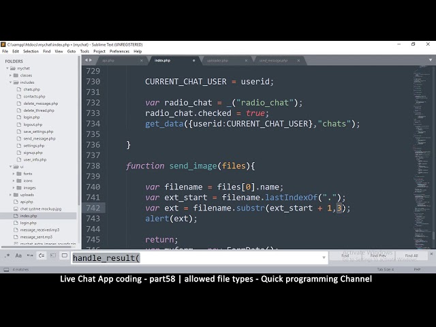436x327 pixels.
Task: Open message_received.mp3 in sidebar
Action: [x=40, y=230]
